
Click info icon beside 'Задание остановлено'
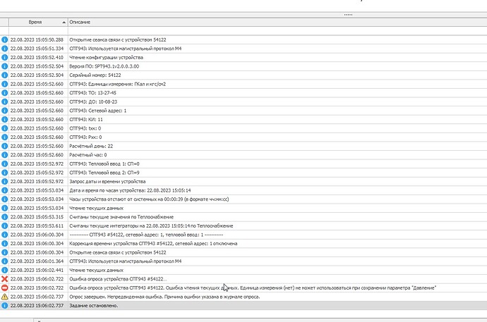(5, 306)
